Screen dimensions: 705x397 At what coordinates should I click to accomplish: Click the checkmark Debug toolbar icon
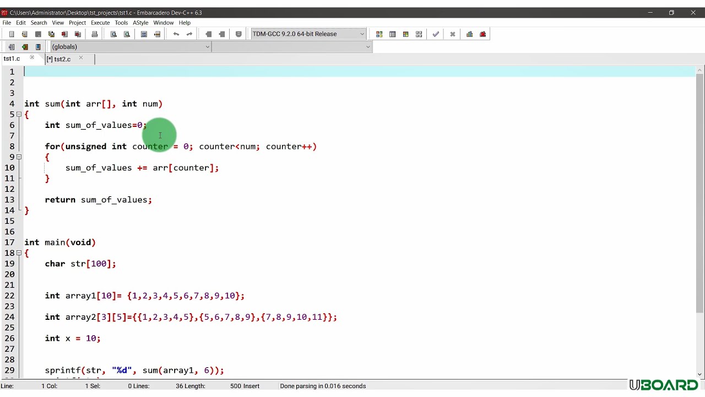[x=436, y=34]
